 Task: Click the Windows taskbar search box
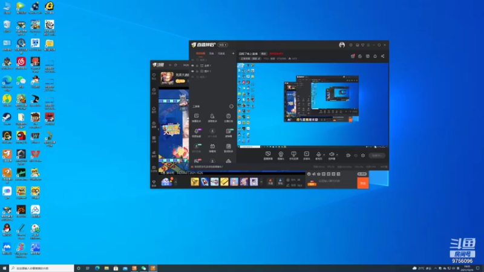[42, 268]
